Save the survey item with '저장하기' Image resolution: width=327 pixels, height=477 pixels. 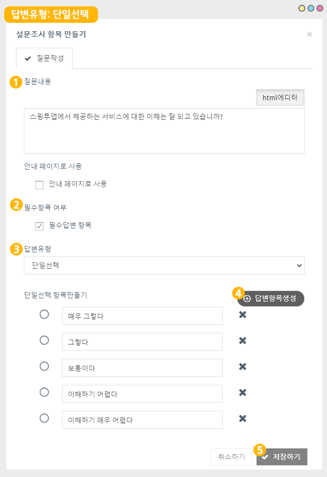(281, 457)
